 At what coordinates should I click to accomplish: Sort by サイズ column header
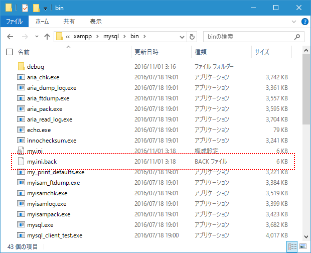coord(262,52)
